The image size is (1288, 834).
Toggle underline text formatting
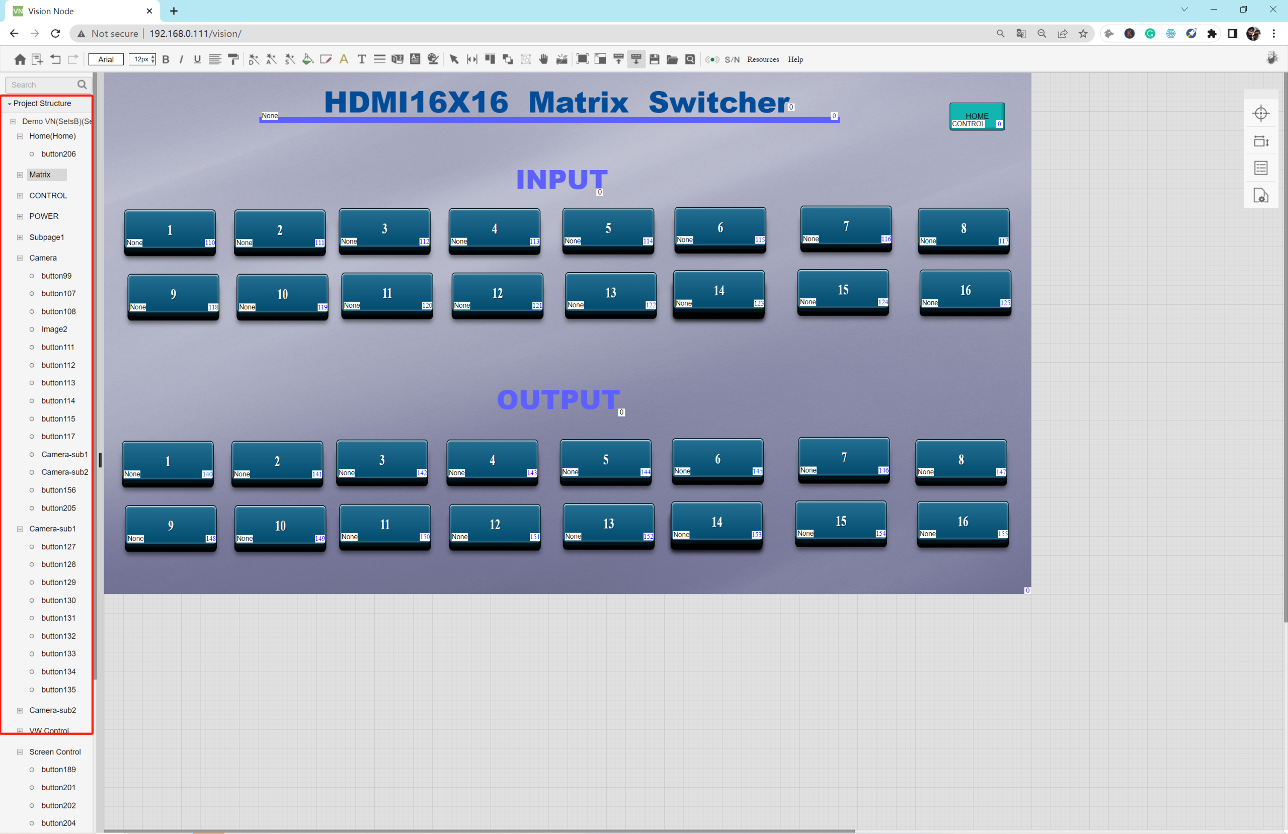tap(197, 59)
